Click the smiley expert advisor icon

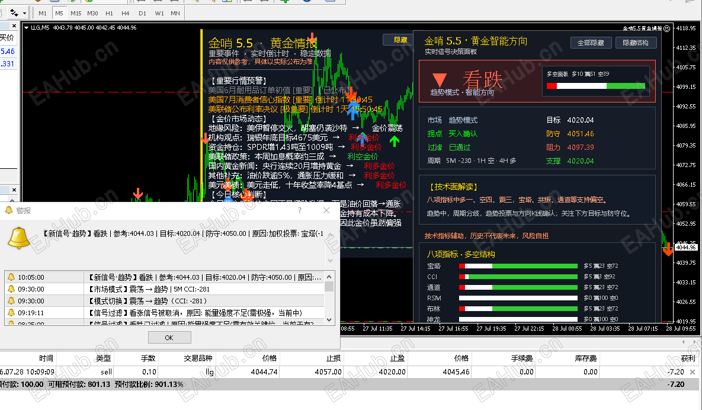click(x=667, y=28)
